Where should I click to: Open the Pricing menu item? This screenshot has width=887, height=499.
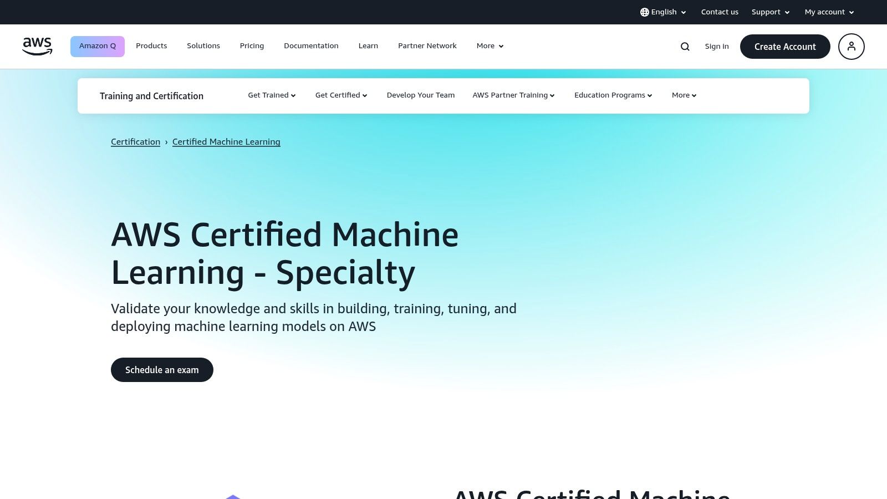point(252,46)
